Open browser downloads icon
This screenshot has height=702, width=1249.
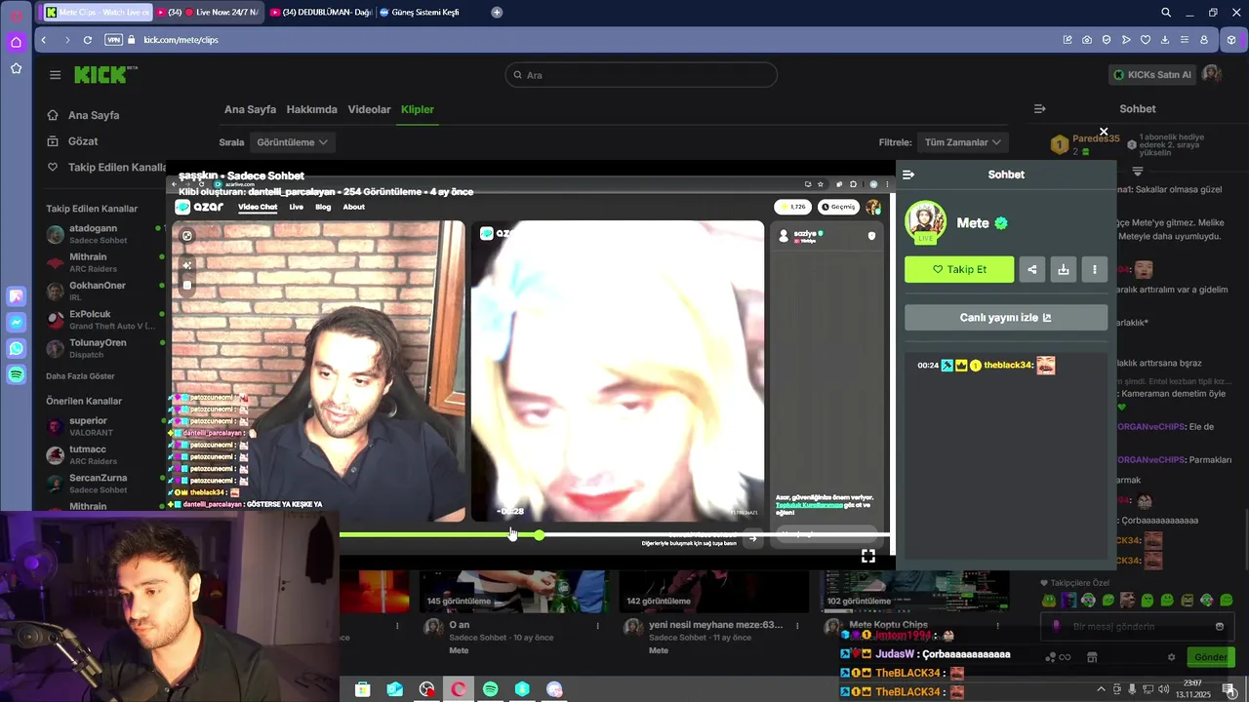click(1165, 40)
